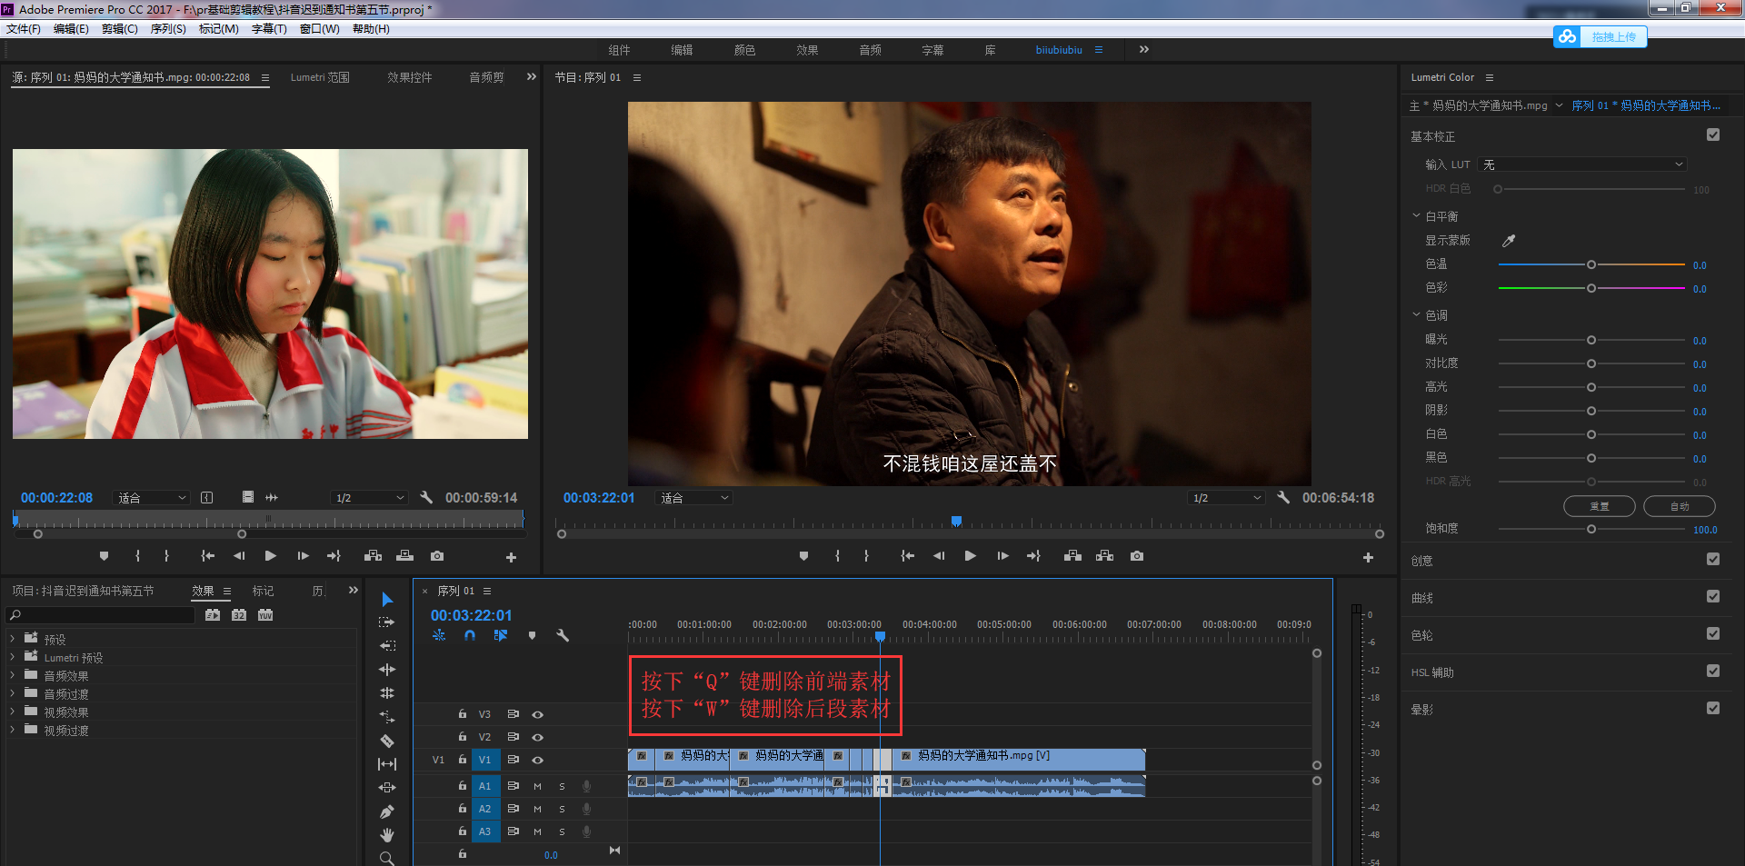Toggle the Color Wheels section checkbox
1745x866 pixels.
coord(1713,634)
